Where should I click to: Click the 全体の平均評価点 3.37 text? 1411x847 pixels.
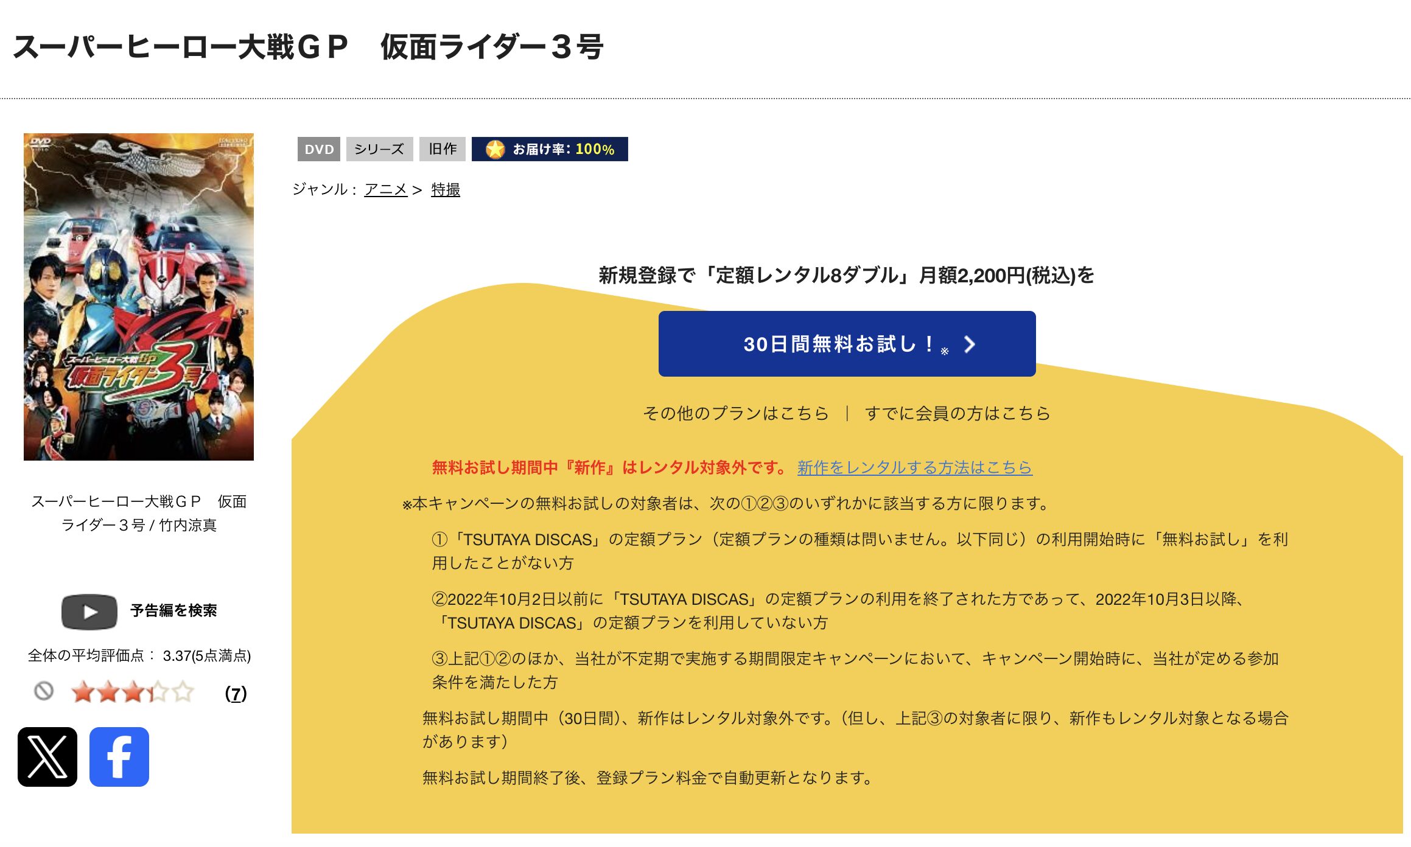click(139, 655)
